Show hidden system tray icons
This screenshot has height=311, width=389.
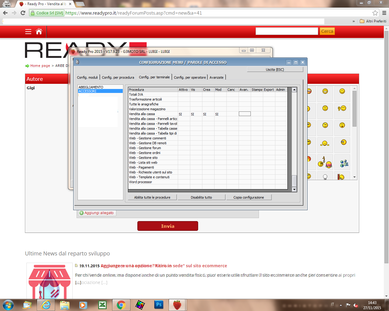click(x=341, y=305)
